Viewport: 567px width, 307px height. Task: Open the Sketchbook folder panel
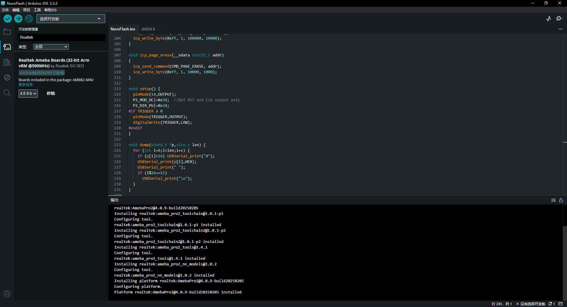point(7,32)
